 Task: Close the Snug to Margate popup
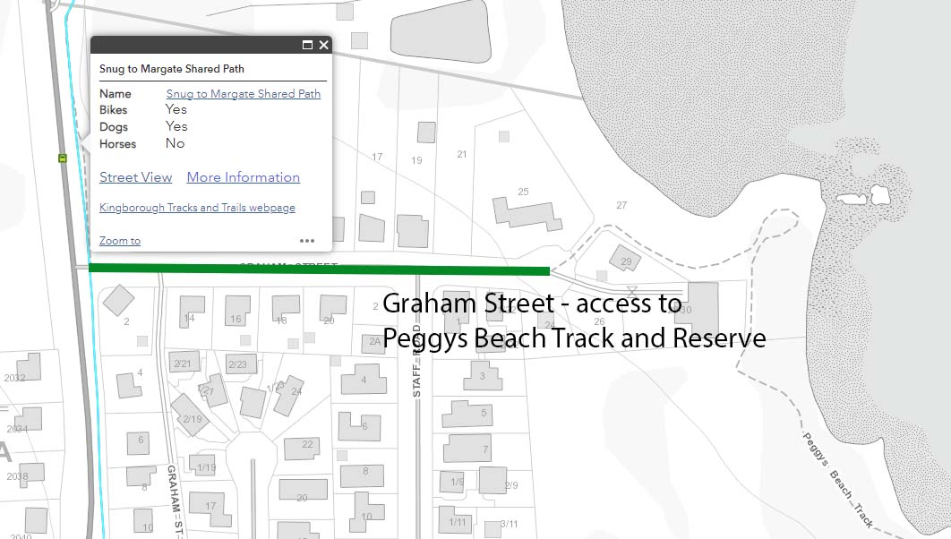tap(323, 44)
